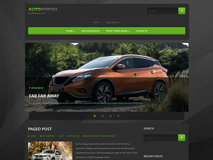Expand the Page layouts » top menu
Screen dimensions: 213x160
click(113, 22)
